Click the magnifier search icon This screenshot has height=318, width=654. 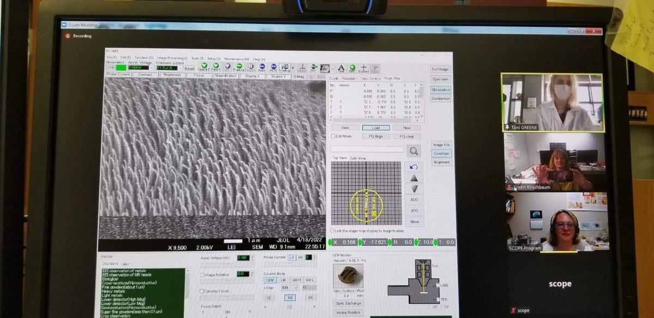click(x=414, y=151)
